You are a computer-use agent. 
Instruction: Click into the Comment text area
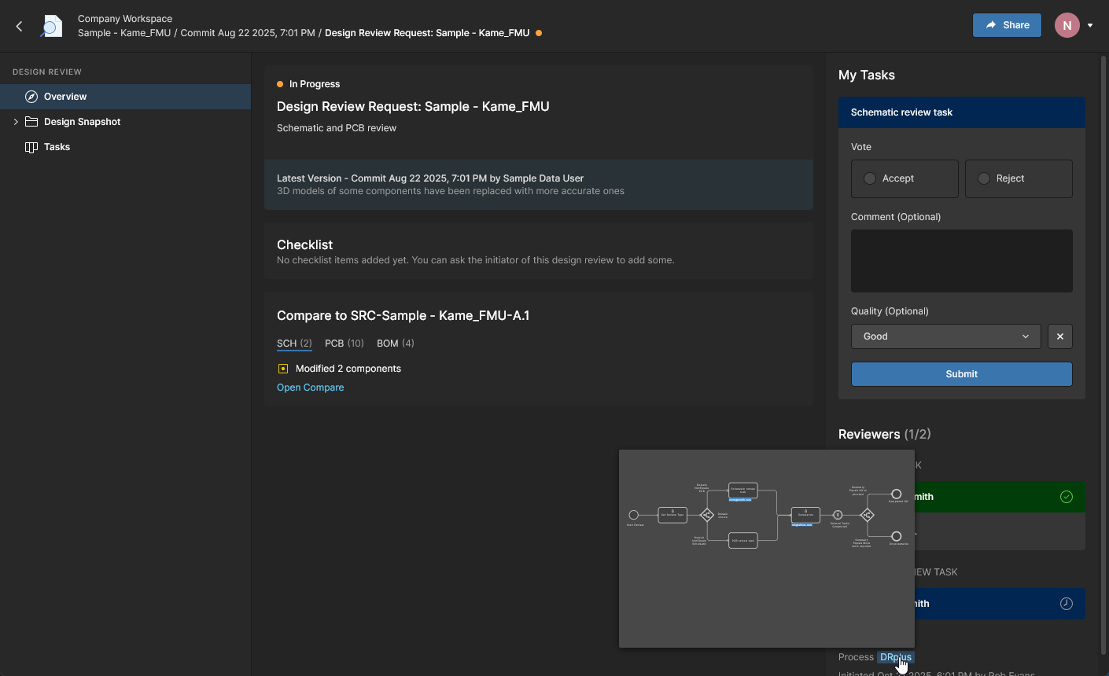coord(961,261)
